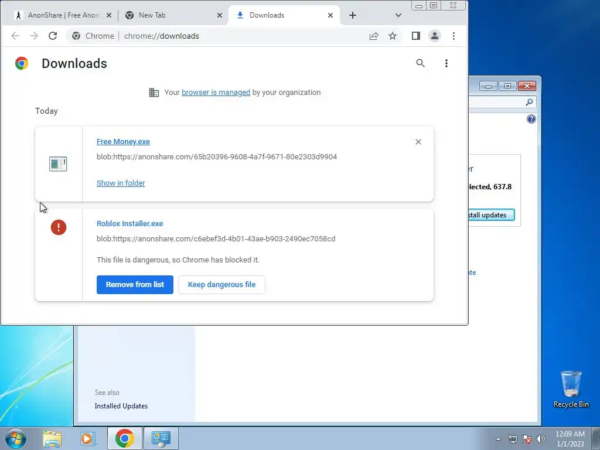This screenshot has width=600, height=450.
Task: Switch to the New Tab tab
Action: tap(172, 15)
